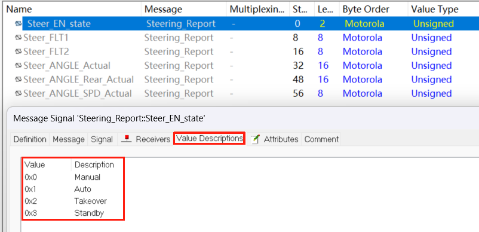Click the Attributes tab pencil icon
The image size is (479, 232).
point(256,139)
